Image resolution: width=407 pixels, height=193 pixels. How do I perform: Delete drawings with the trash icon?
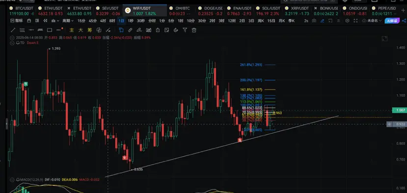[194, 30]
